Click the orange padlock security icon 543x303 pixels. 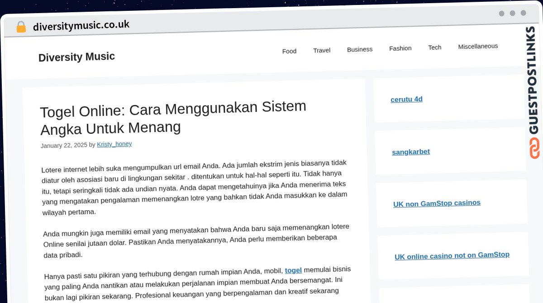[x=21, y=27]
